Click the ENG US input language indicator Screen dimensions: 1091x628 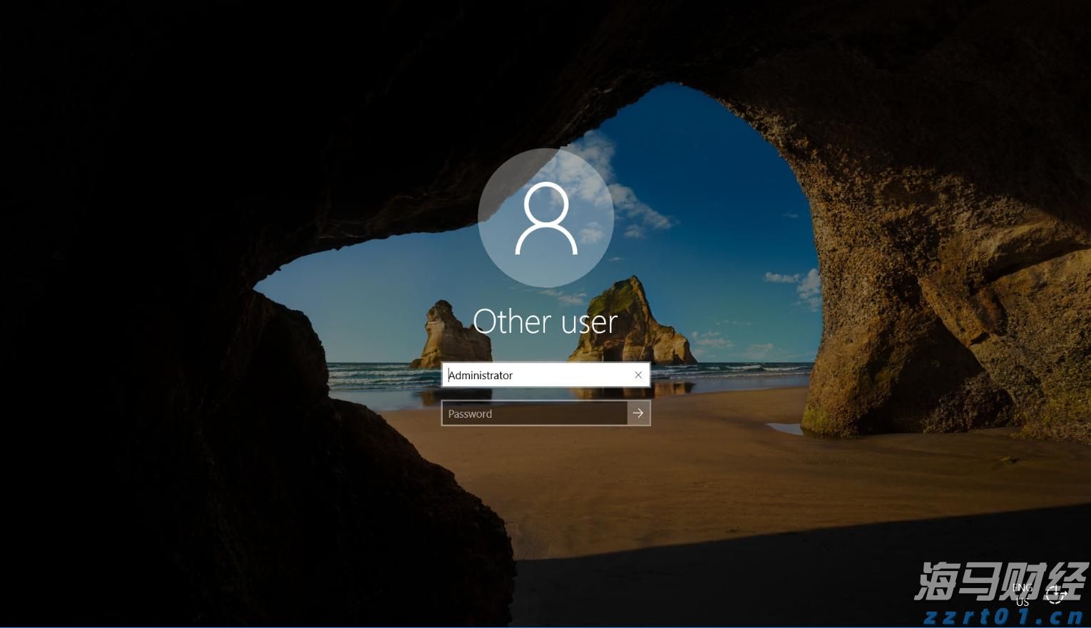(1023, 594)
